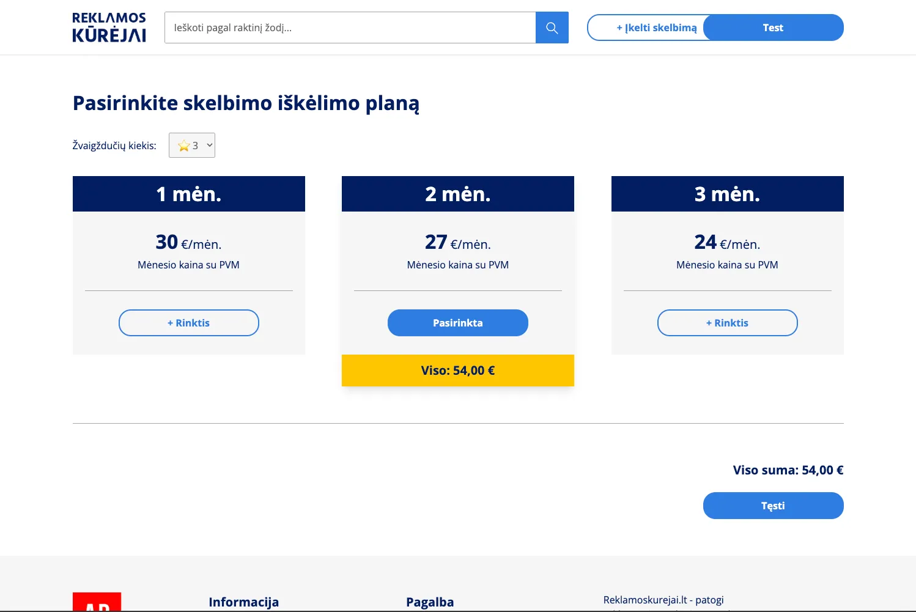Deselect the active 2 mėn. Pasirinkta plan
Image resolution: width=916 pixels, height=612 pixels.
click(457, 323)
